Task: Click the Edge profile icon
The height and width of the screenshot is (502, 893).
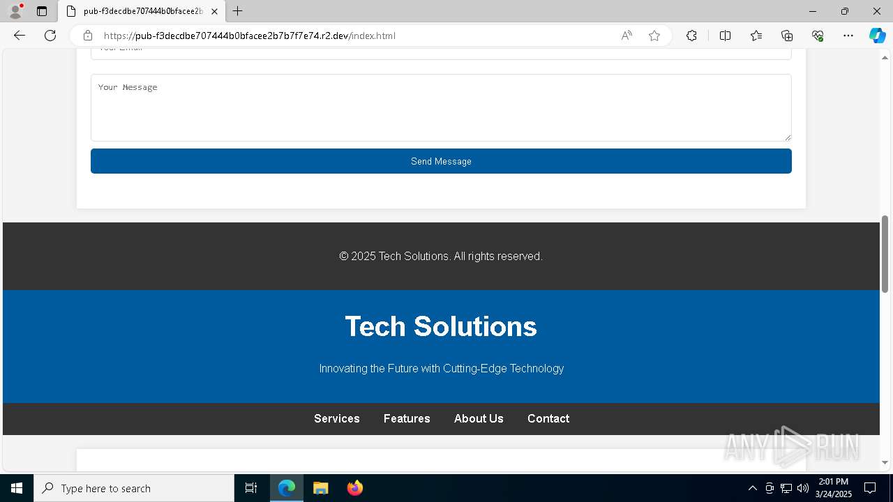Action: (x=15, y=11)
